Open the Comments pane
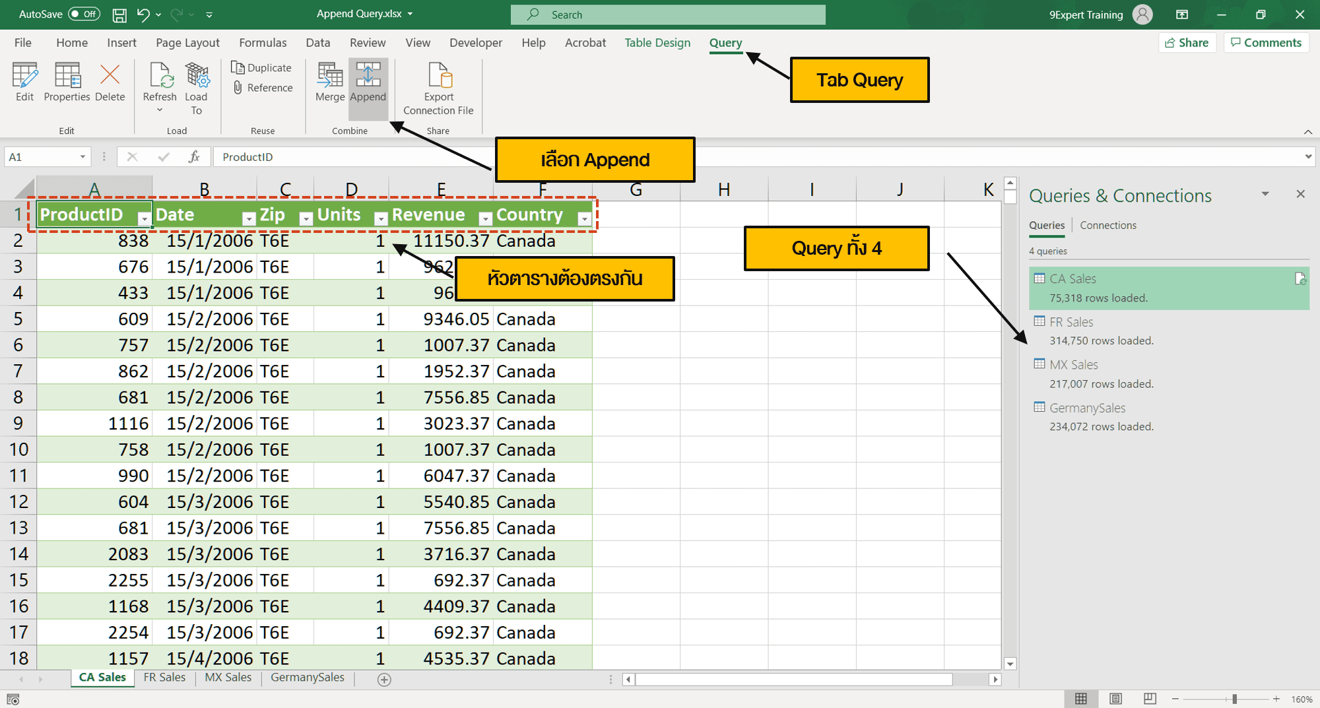Image resolution: width=1320 pixels, height=708 pixels. pyautogui.click(x=1266, y=42)
